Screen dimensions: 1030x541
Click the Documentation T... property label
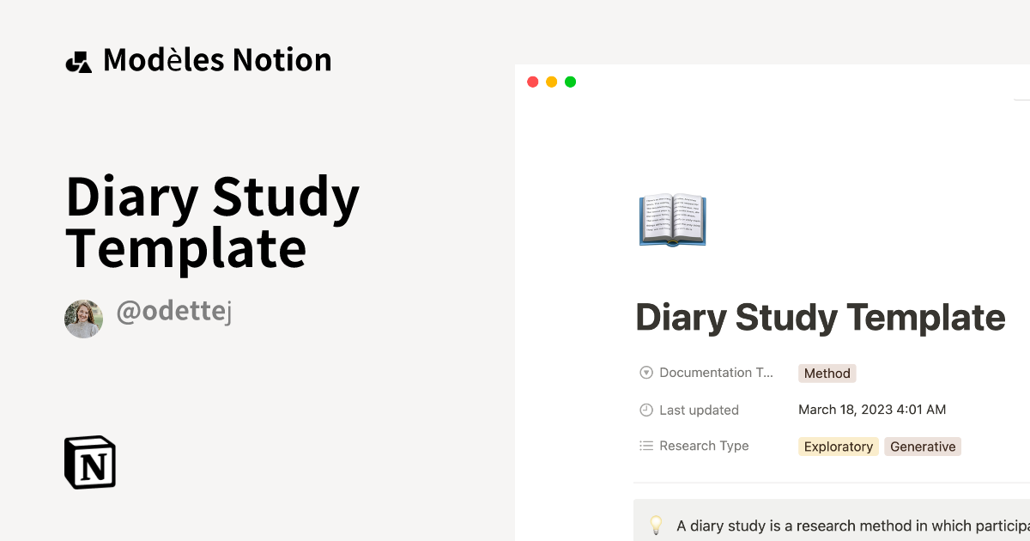716,373
